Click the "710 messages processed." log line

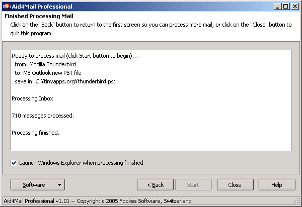click(x=43, y=116)
